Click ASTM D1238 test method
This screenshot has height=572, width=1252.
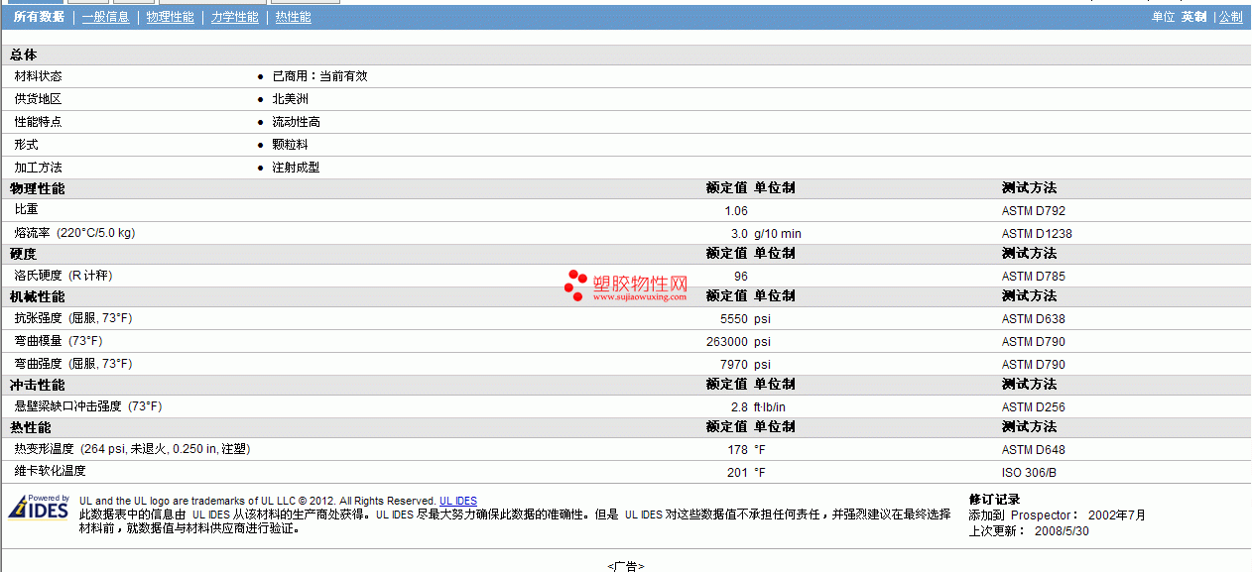point(1037,234)
